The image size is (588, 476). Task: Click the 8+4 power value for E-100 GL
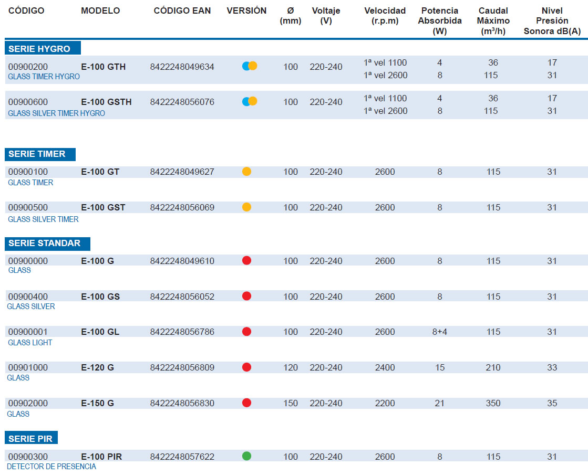439,332
